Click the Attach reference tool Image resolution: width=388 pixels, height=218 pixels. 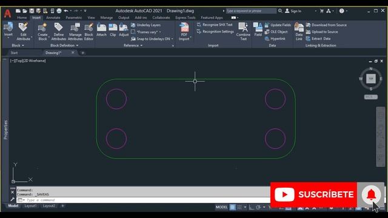tap(101, 30)
